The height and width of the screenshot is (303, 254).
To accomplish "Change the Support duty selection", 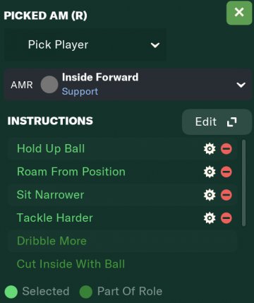I will point(80,91).
